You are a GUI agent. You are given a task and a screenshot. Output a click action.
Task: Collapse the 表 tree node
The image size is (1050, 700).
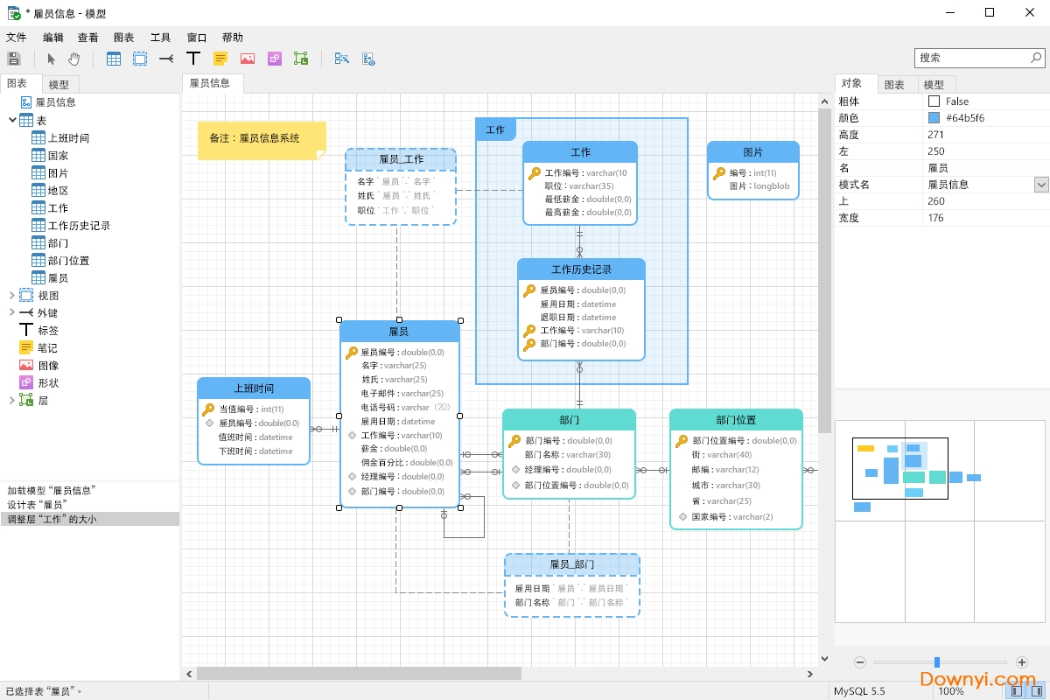(x=11, y=120)
